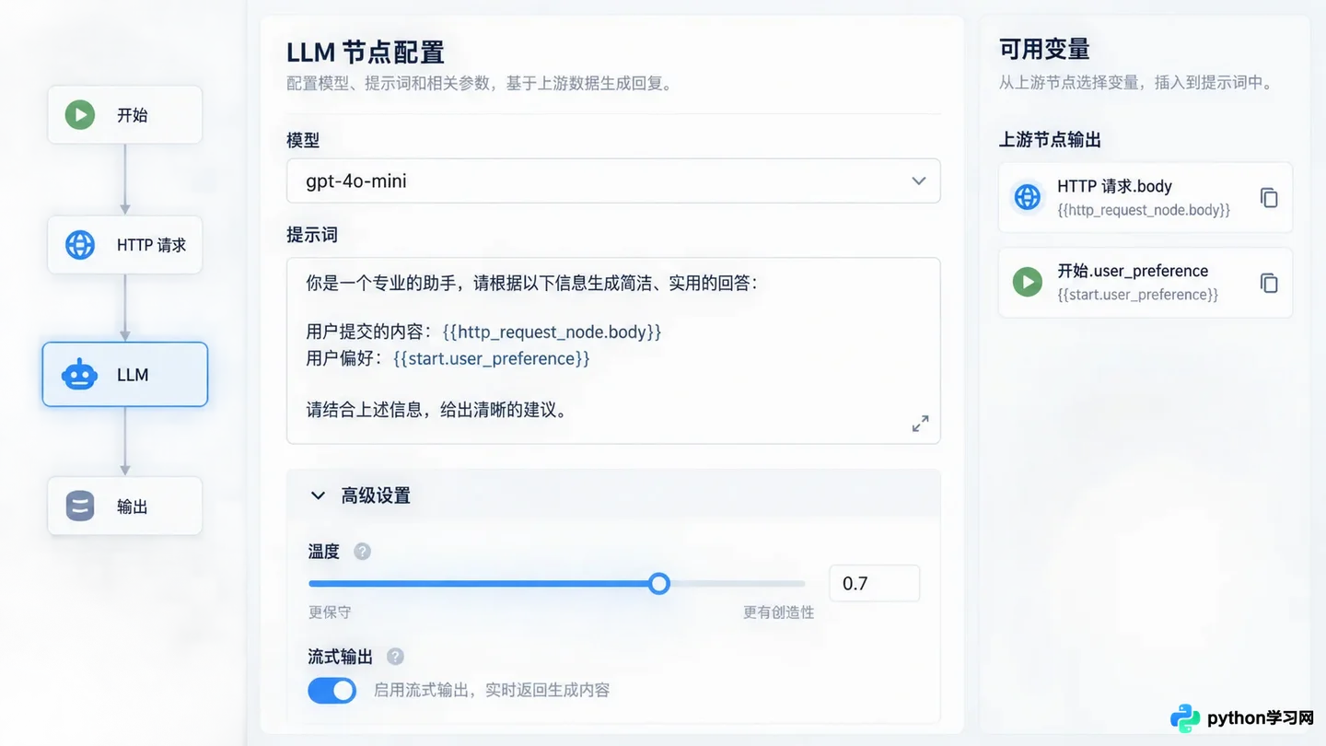Expand the prompt editor to full size

(x=920, y=424)
